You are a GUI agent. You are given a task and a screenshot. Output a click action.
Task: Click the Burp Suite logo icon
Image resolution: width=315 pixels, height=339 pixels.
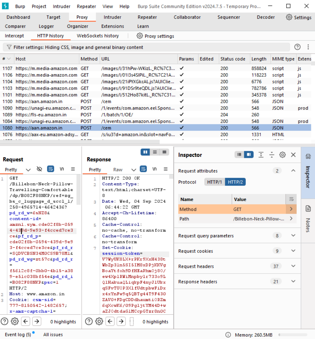[5, 6]
